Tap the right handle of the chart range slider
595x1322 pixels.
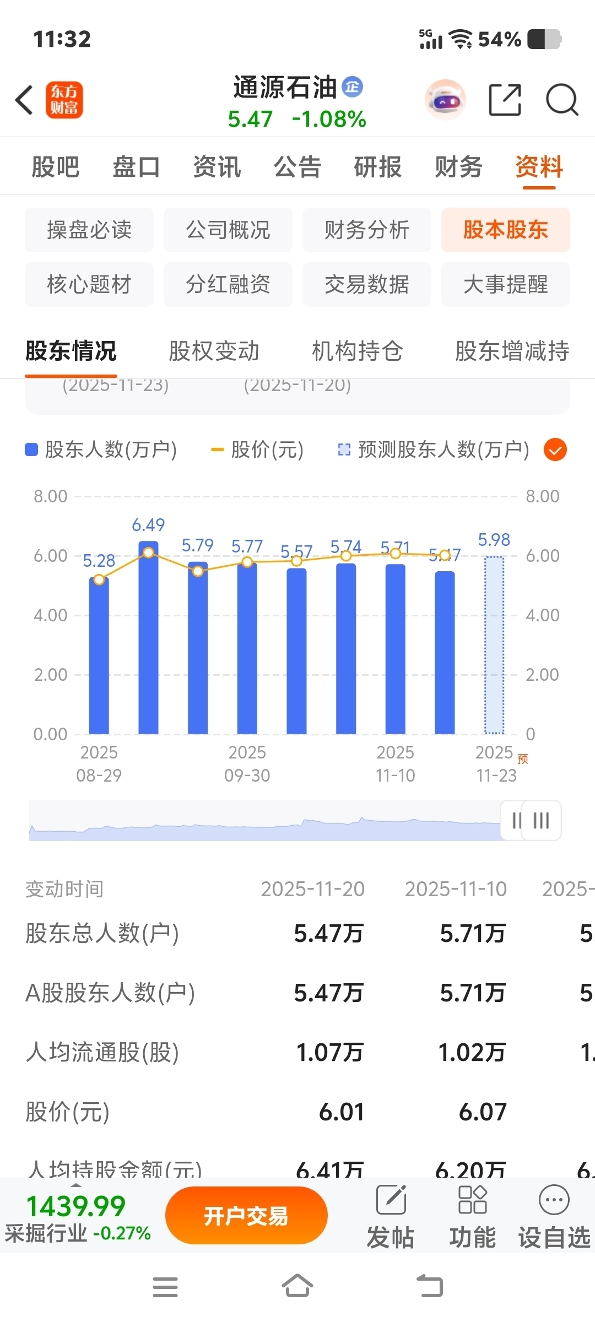[542, 820]
